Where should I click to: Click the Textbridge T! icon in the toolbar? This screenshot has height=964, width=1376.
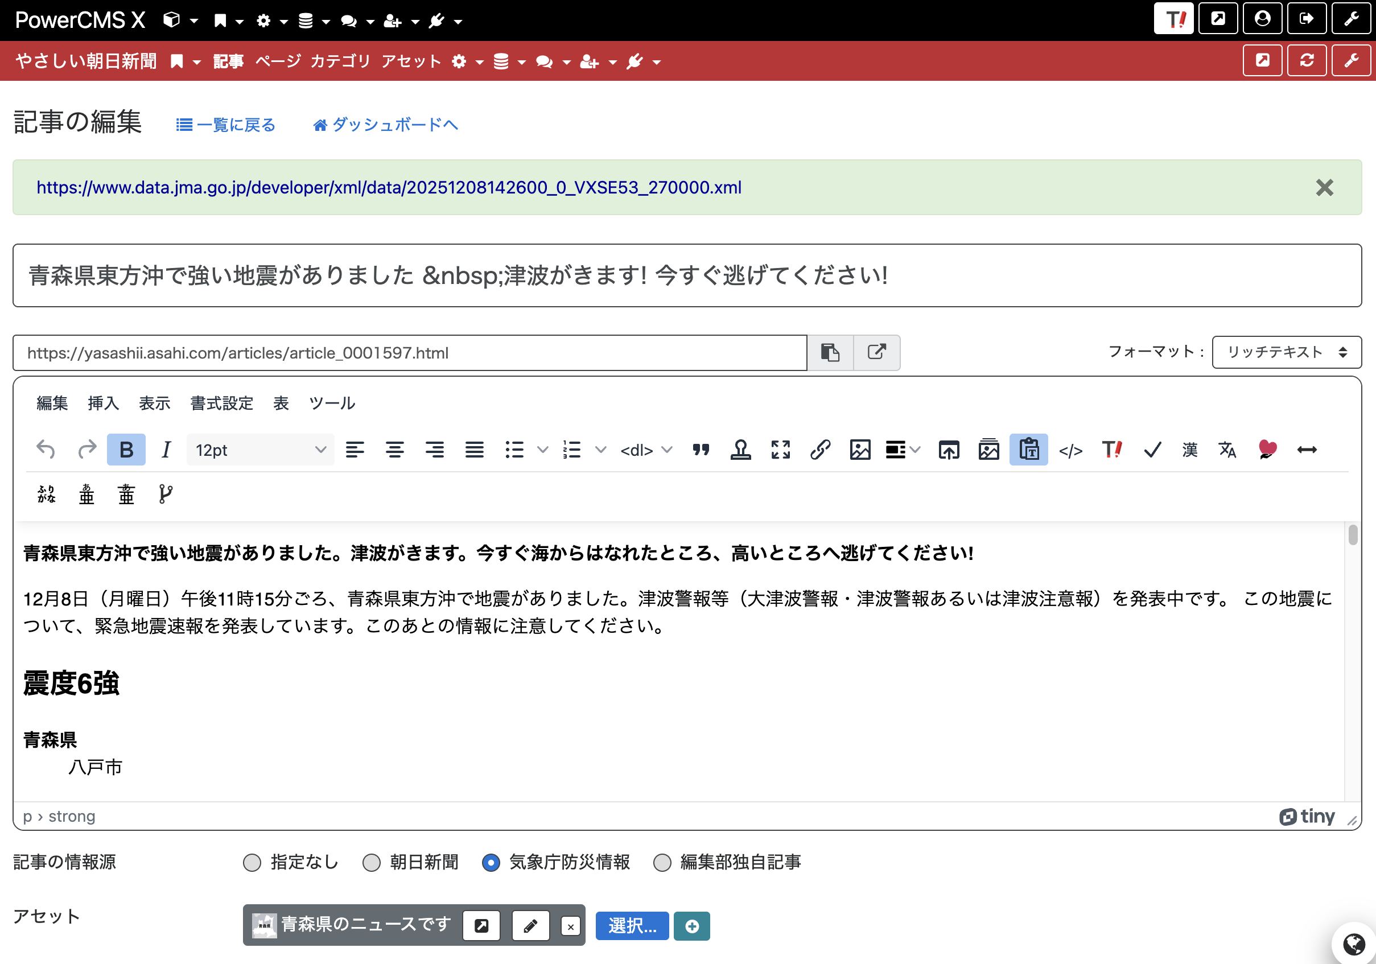click(x=1113, y=450)
